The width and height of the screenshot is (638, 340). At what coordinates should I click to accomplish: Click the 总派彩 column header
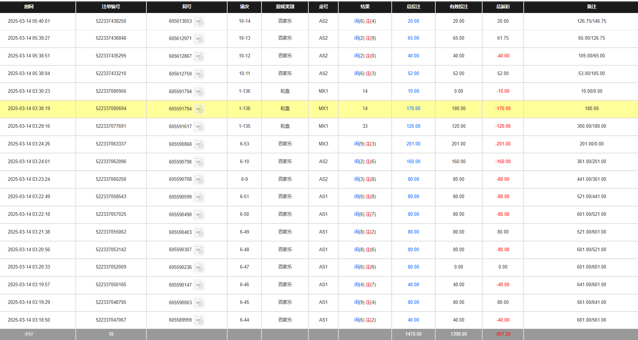point(503,6)
